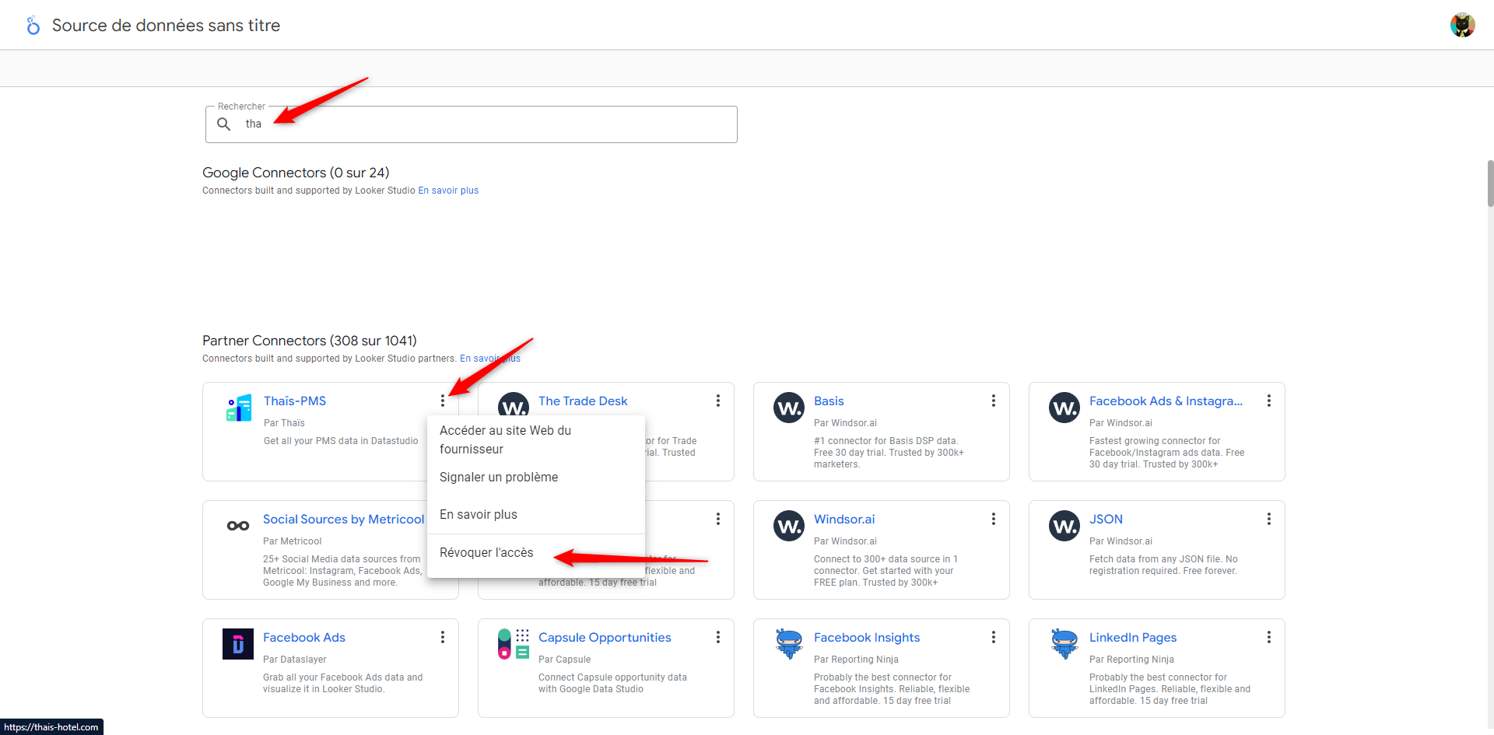Viewport: 1494px width, 735px height.
Task: Open the Thaïs-PMS connector title
Action: 295,401
